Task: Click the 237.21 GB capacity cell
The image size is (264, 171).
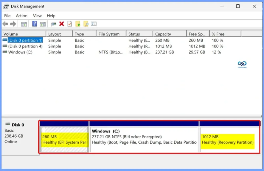Action: point(164,52)
